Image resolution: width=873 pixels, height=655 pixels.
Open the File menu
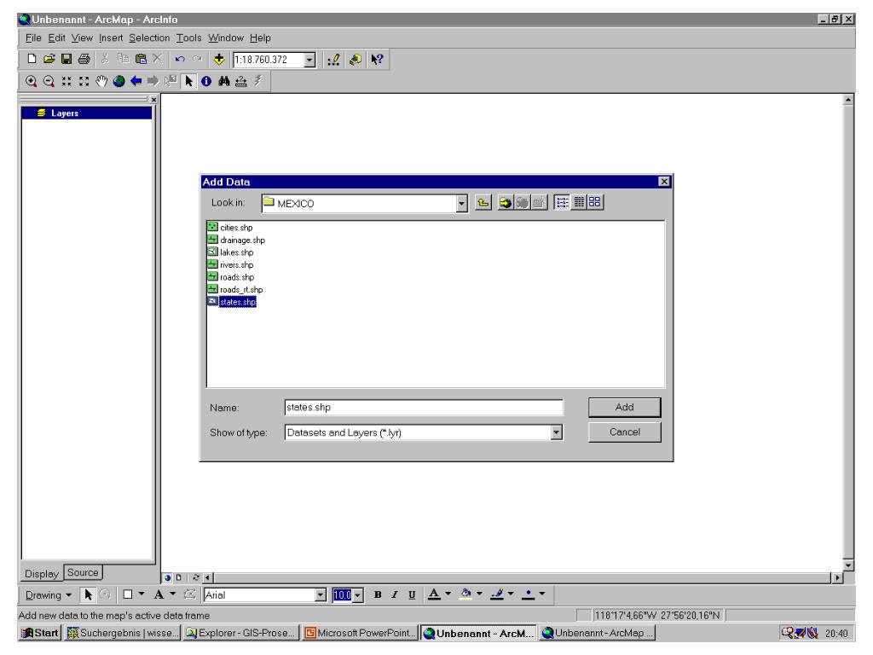[x=33, y=38]
